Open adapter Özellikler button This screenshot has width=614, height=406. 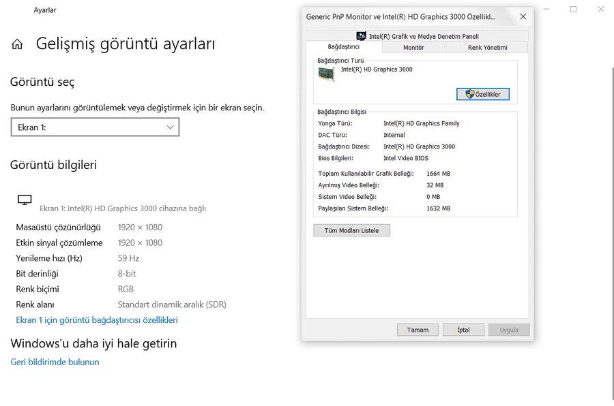(x=483, y=94)
